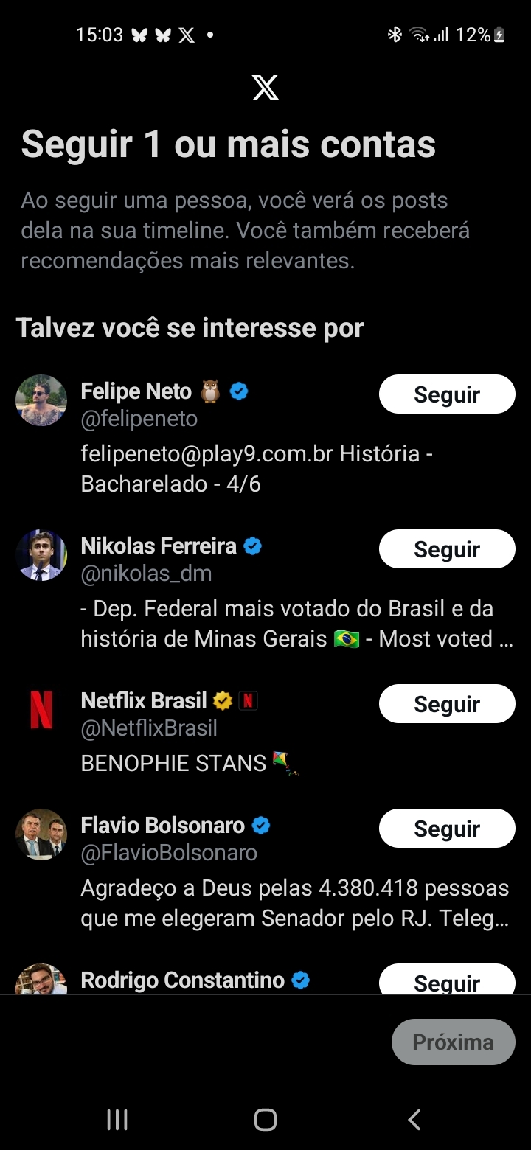
Task: Open Android recent apps
Action: click(117, 1120)
